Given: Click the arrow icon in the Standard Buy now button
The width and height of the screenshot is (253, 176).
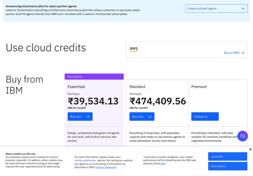Looking at the screenshot, I should [150, 117].
